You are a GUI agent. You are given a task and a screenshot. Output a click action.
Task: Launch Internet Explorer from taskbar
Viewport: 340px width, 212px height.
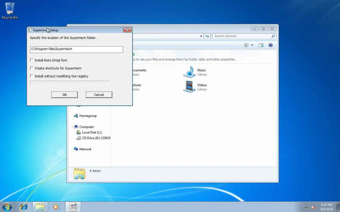point(24,207)
